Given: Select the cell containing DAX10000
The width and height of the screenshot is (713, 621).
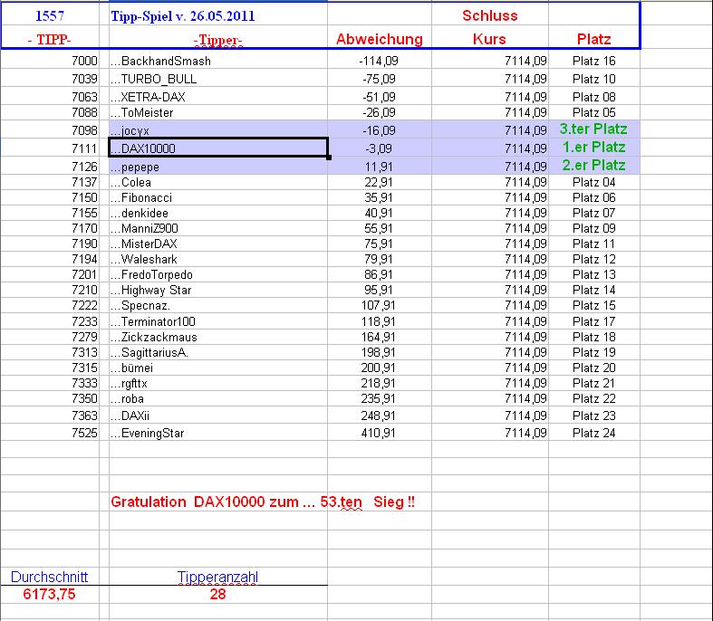Looking at the screenshot, I should [x=218, y=148].
